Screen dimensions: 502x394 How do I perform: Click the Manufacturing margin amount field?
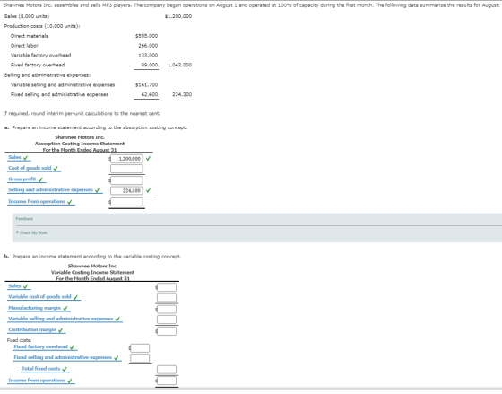(x=167, y=309)
